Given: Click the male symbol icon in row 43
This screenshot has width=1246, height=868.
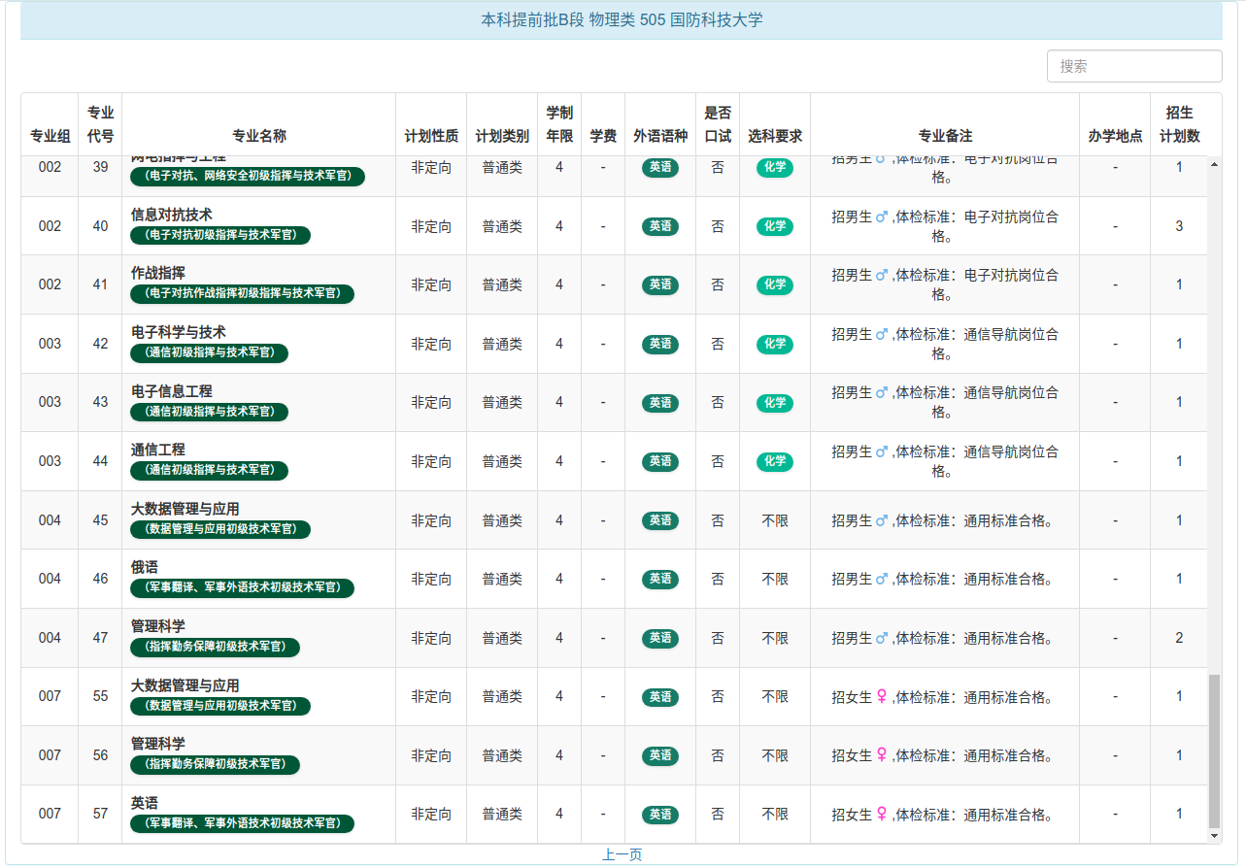Looking at the screenshot, I should [x=882, y=393].
